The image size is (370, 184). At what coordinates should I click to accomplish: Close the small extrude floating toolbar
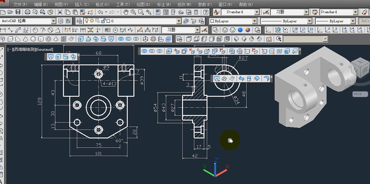pos(78,55)
